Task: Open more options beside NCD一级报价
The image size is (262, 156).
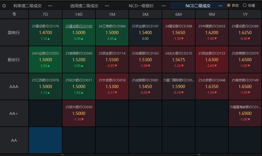Action: pyautogui.click(x=164, y=6)
